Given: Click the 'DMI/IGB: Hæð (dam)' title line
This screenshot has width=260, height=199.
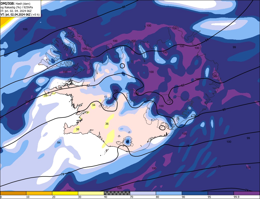Looking at the screenshot, I should pyautogui.click(x=15, y=3).
